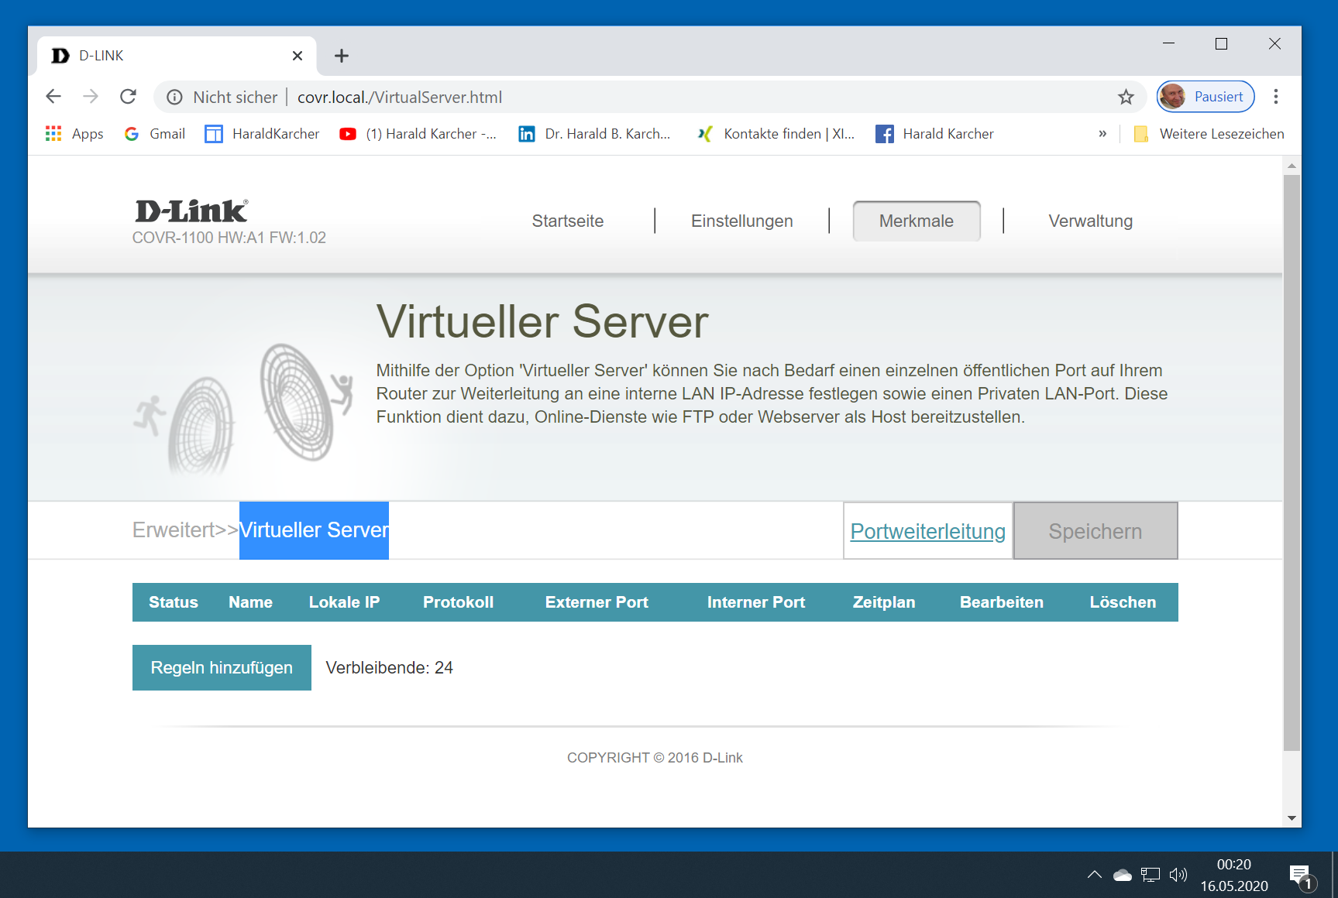Bookmark this page with the star icon
1338x898 pixels.
[x=1126, y=97]
